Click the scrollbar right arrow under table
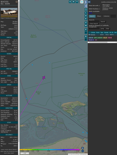The height and width of the screenshot is (155, 117). (116, 42)
